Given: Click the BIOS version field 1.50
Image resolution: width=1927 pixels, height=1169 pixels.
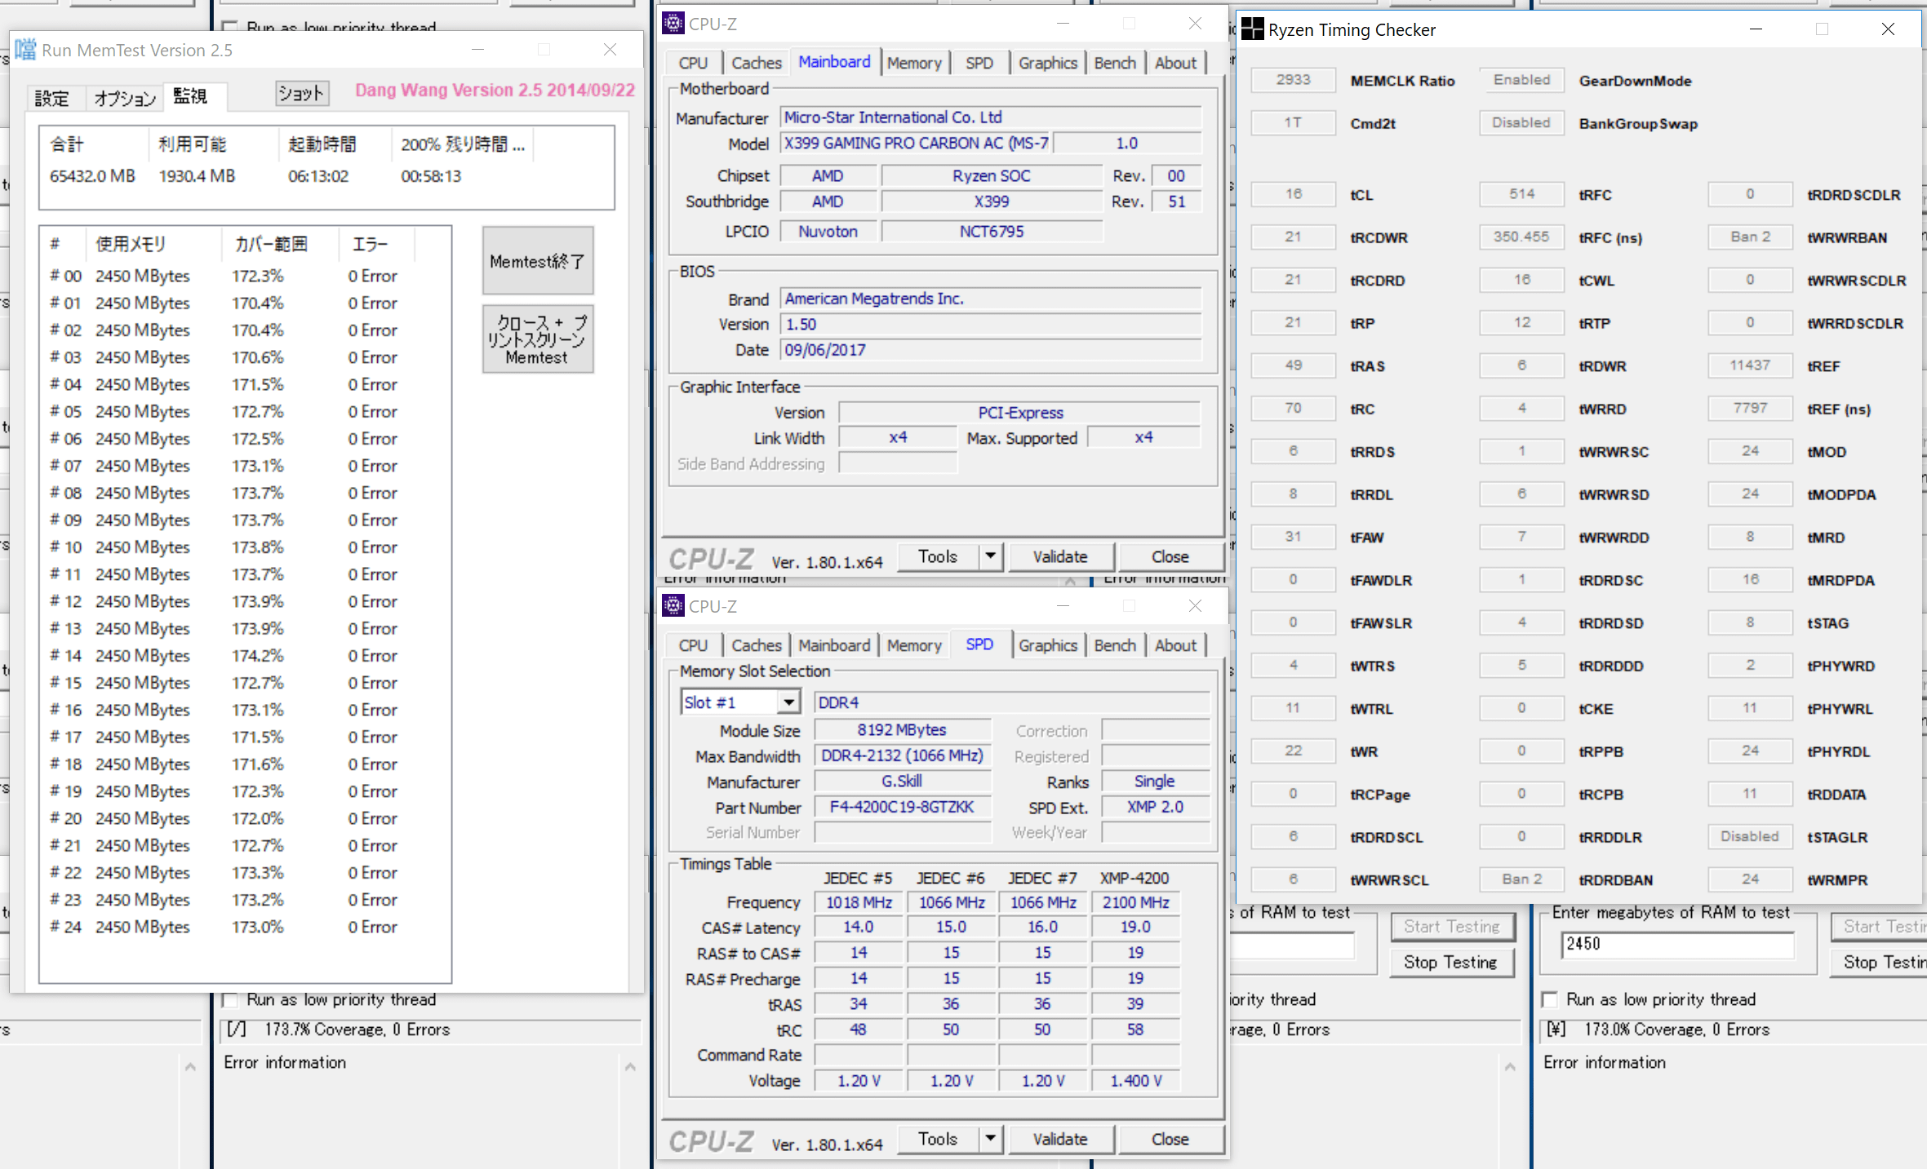Looking at the screenshot, I should [991, 324].
